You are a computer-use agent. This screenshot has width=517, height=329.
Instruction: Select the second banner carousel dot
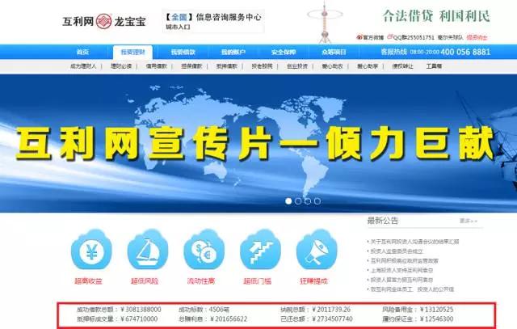pos(298,201)
